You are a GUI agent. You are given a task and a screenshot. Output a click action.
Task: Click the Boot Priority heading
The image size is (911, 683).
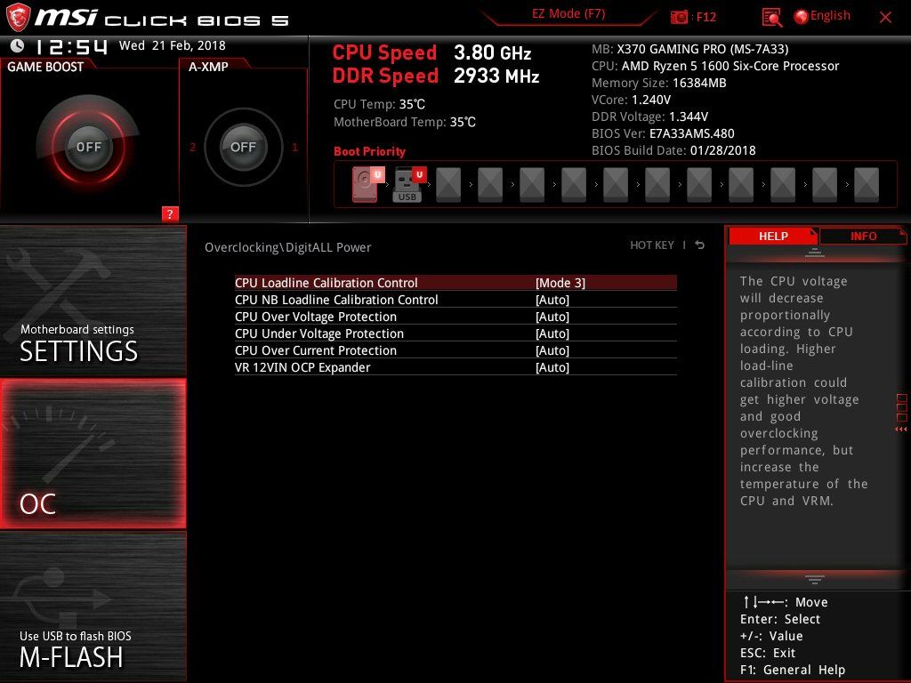pyautogui.click(x=369, y=151)
